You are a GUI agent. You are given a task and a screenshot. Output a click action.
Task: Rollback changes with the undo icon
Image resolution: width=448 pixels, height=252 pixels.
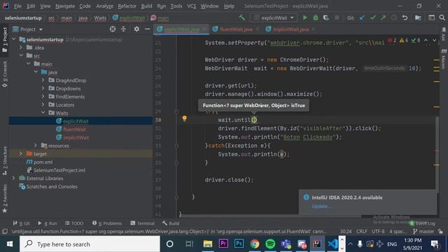(405, 17)
